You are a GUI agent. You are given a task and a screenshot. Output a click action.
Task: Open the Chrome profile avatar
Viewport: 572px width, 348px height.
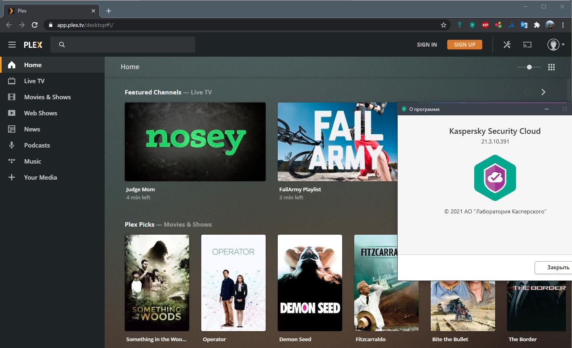(x=550, y=25)
